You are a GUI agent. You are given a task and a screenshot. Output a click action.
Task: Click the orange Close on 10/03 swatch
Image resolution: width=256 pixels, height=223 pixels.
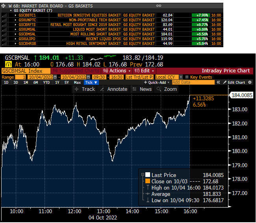tap(148, 181)
